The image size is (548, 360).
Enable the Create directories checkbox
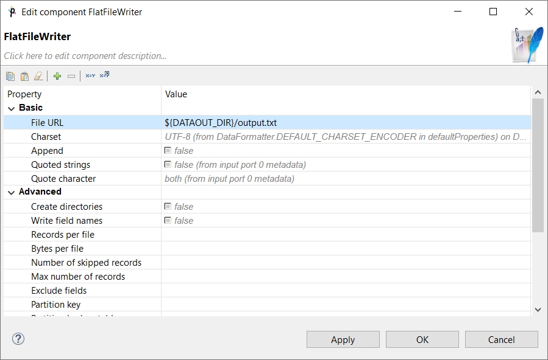[168, 207]
